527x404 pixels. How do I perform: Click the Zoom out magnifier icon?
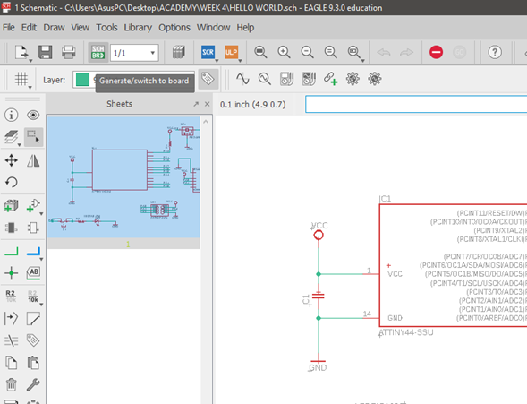tap(307, 53)
